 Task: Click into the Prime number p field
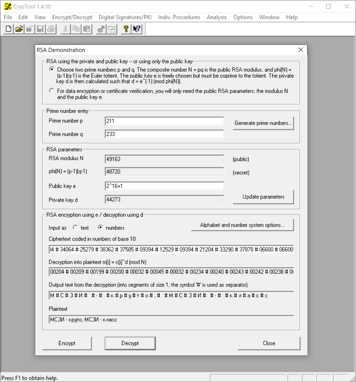(164, 121)
